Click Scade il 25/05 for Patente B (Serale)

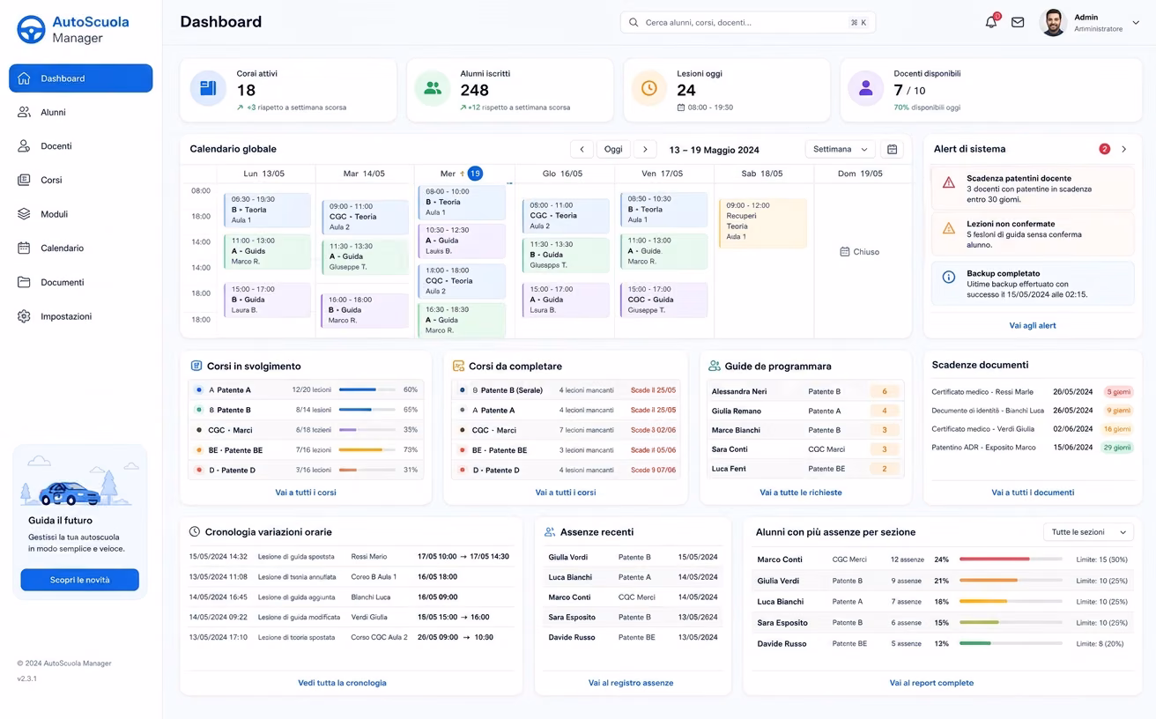click(x=653, y=390)
